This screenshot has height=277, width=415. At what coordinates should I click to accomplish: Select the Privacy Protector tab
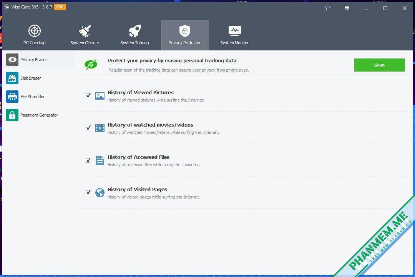(185, 35)
